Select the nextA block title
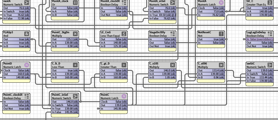The width and height of the screenshot is (278, 120). (7, 1)
